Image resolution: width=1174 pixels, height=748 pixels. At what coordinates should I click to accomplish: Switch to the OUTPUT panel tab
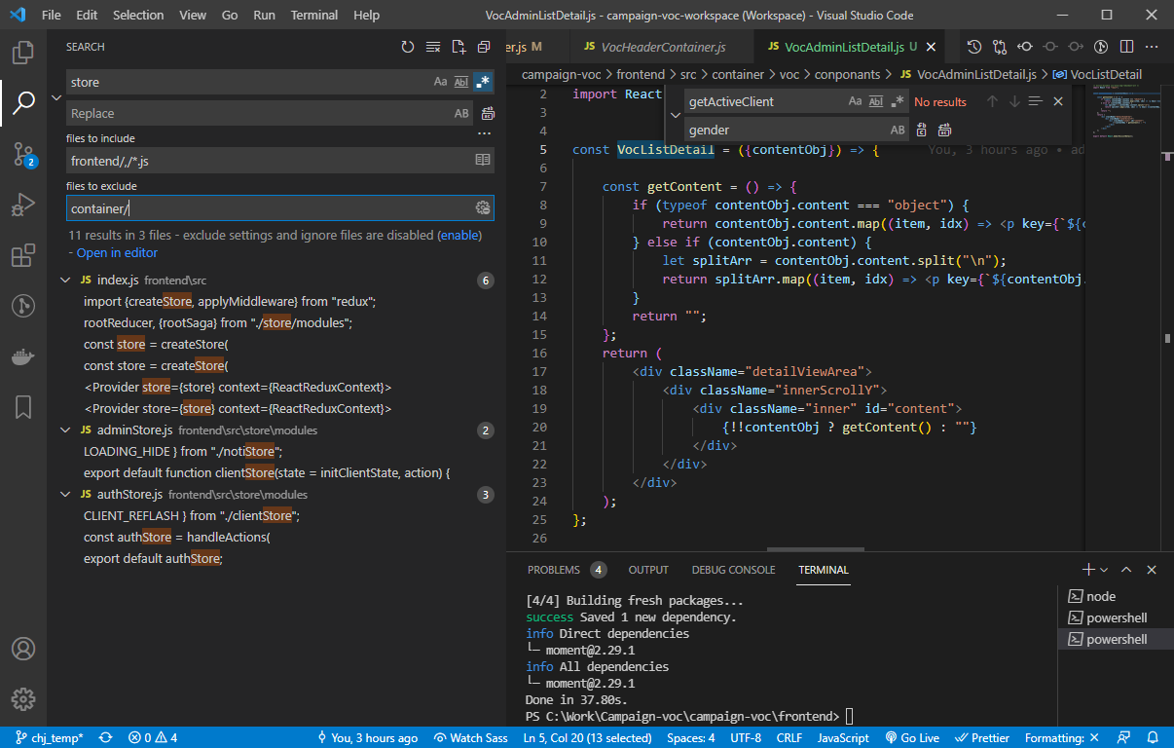[648, 570]
